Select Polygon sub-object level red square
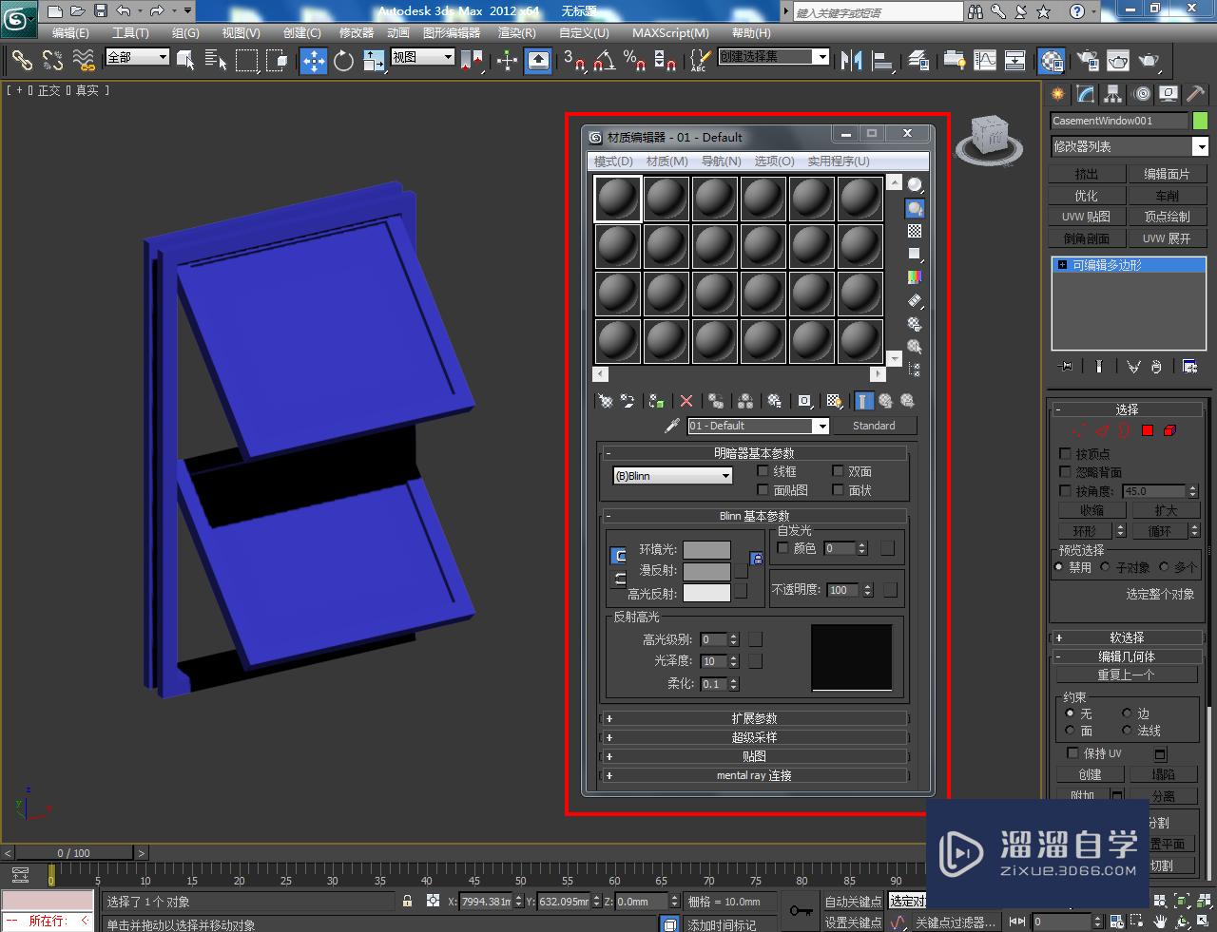The height and width of the screenshot is (932, 1217). tap(1148, 430)
